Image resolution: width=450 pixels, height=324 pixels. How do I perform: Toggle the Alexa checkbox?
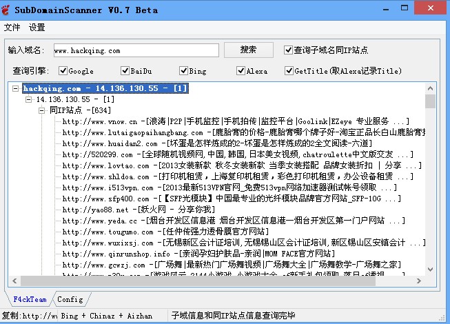click(x=241, y=70)
